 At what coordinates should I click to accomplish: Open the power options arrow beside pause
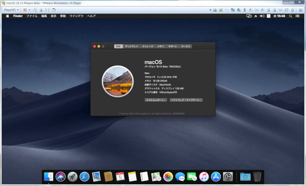[x=29, y=10]
